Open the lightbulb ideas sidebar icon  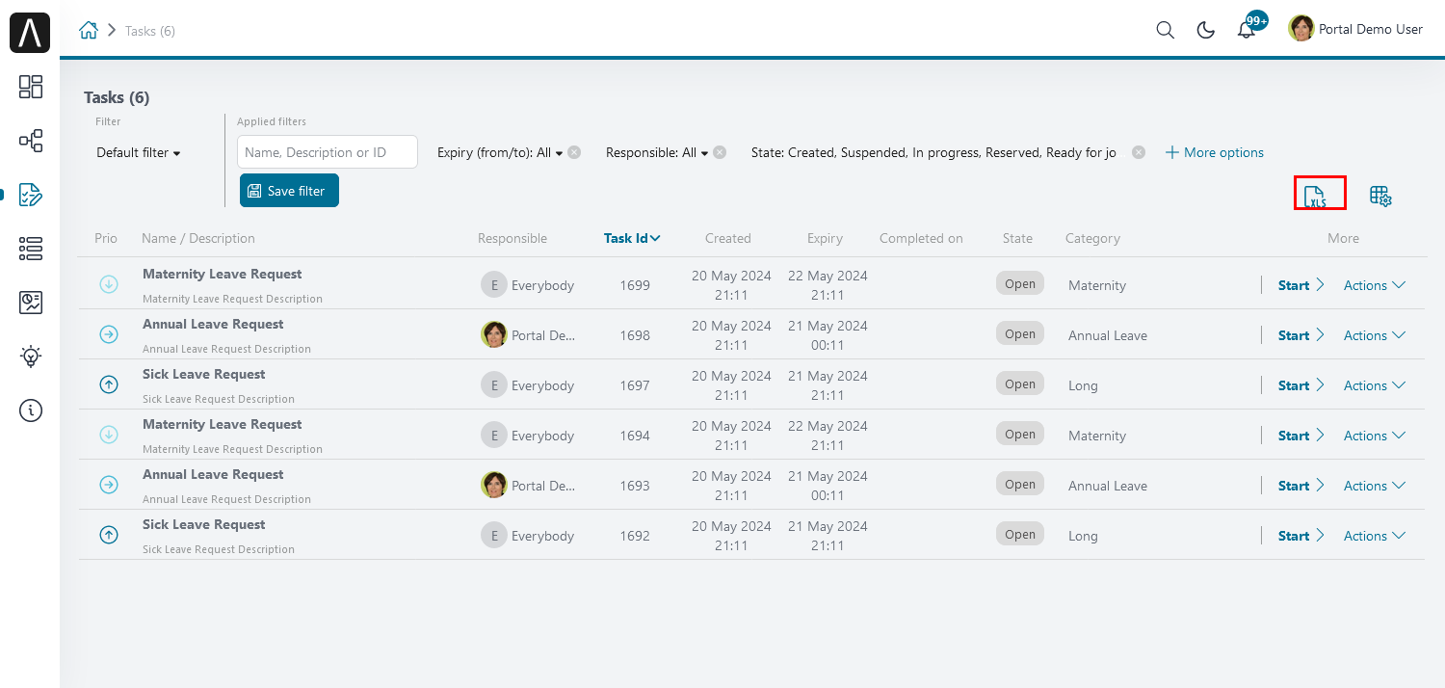pyautogui.click(x=31, y=357)
